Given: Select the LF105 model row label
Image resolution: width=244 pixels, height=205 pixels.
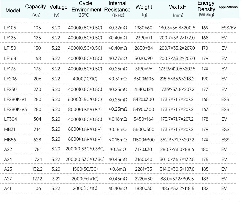Looking at the screenshot, I should 10,28.
